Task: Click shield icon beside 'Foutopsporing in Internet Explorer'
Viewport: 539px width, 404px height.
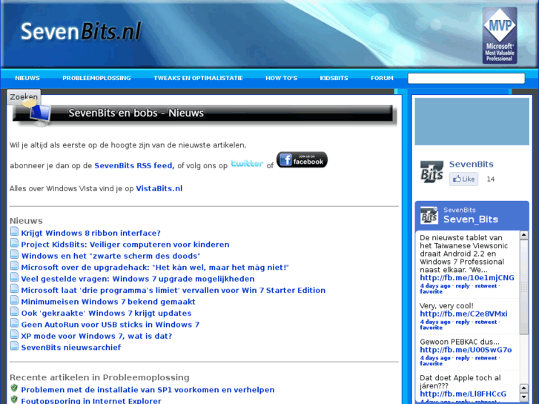Action: 14,400
